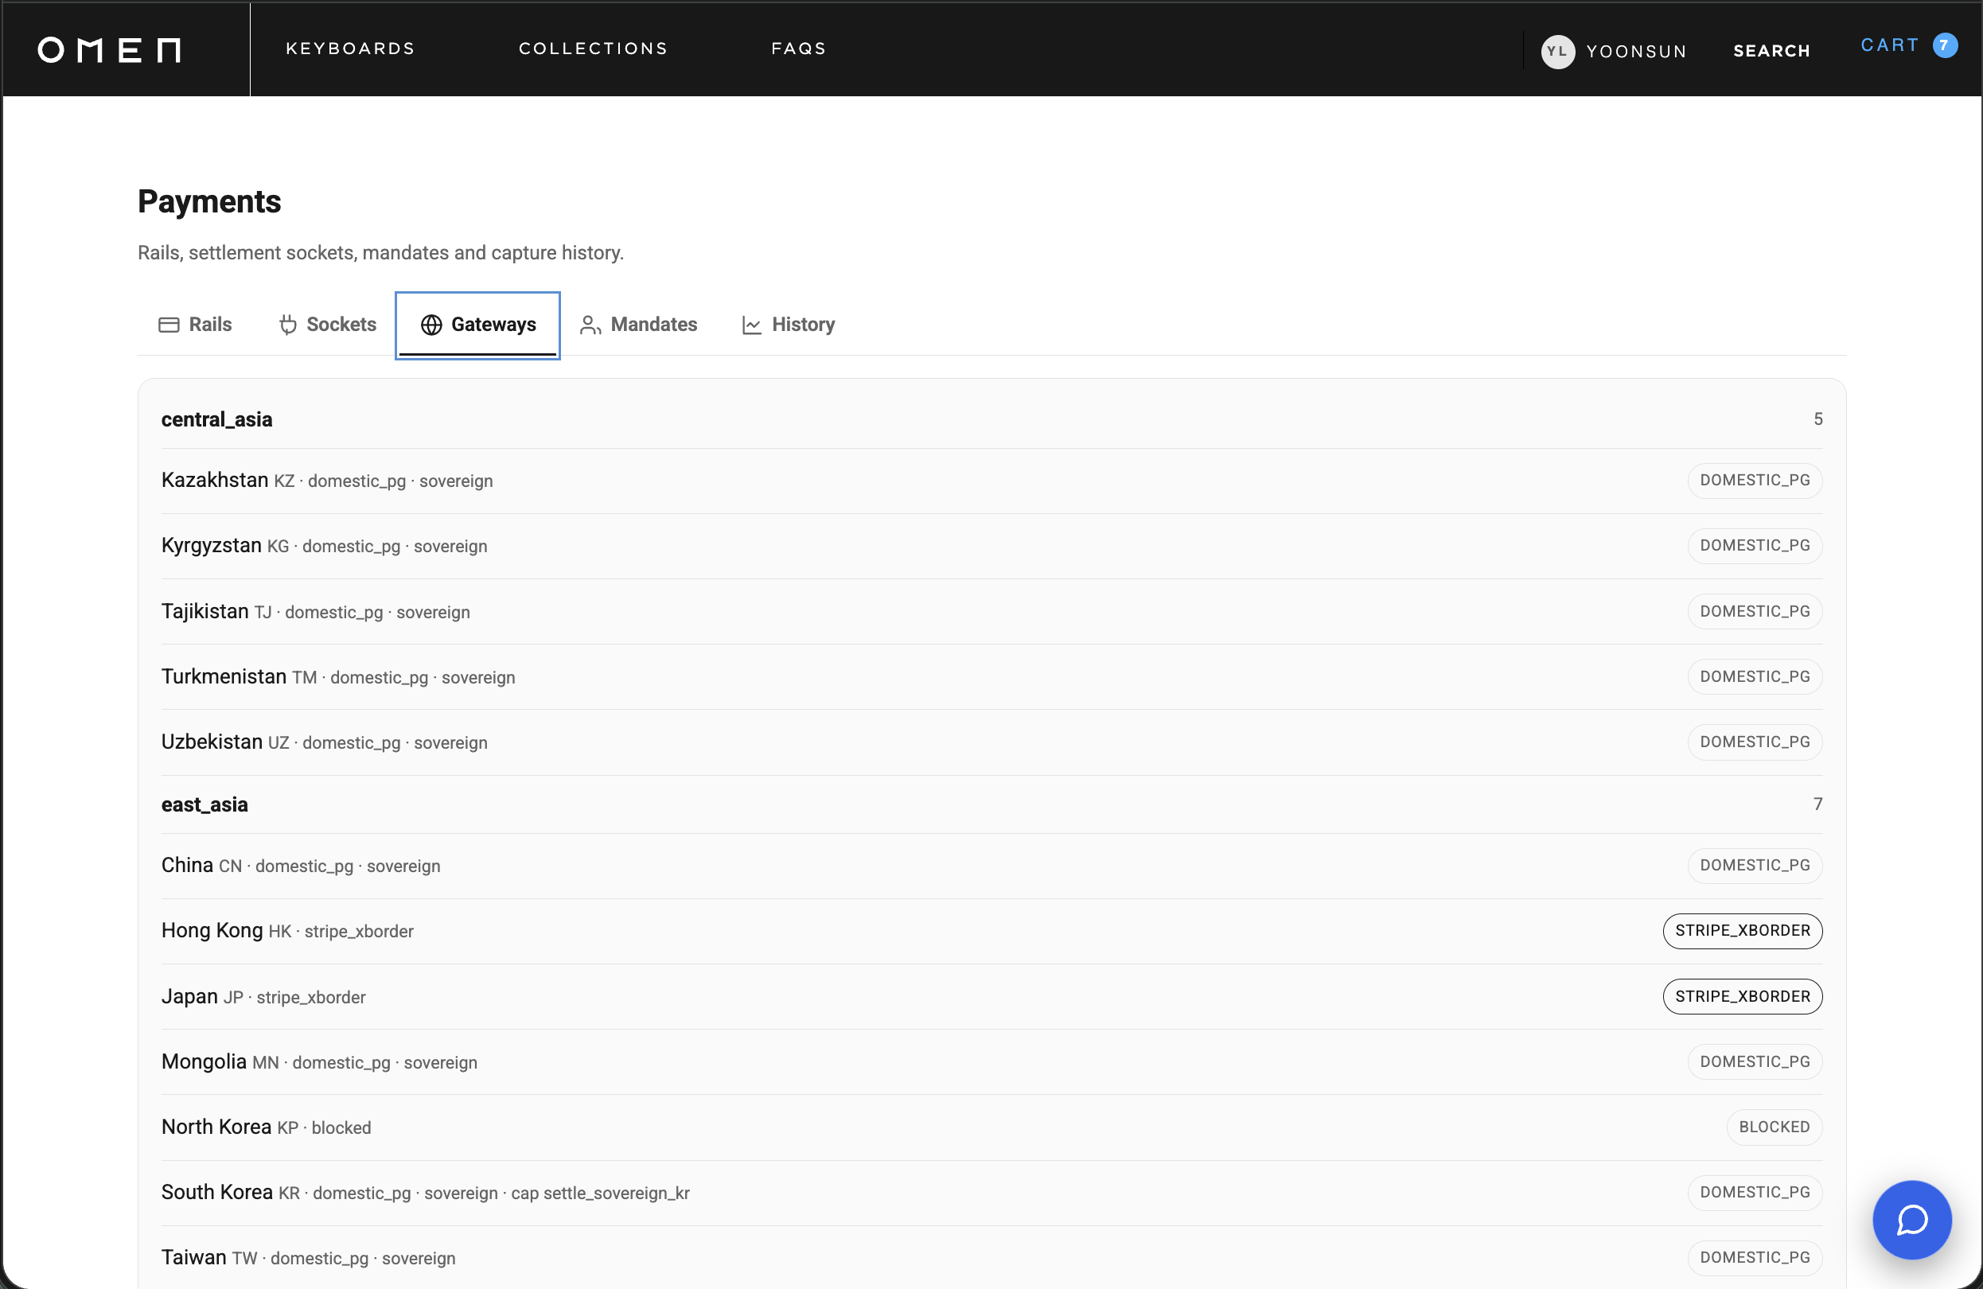Open the History tab
Image resolution: width=1983 pixels, height=1289 pixels.
tap(789, 325)
